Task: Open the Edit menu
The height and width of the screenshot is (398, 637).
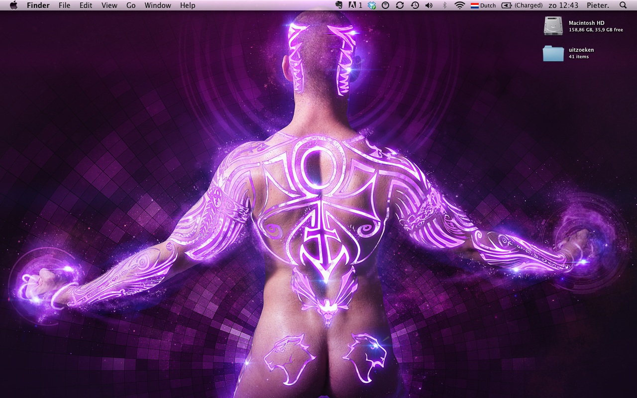Action: [x=86, y=5]
